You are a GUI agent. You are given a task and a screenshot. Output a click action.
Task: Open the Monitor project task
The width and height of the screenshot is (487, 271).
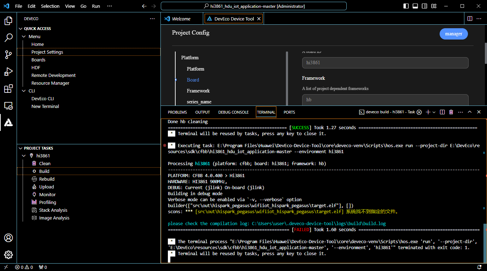tap(47, 194)
